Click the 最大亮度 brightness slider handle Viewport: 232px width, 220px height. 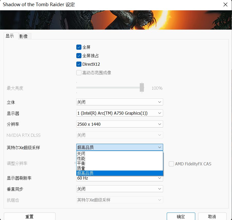[x=142, y=88]
